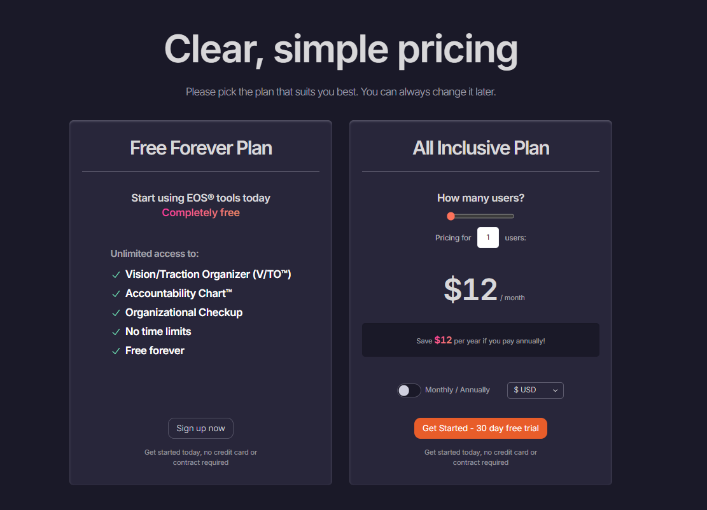Click the Save $12 annually banner
This screenshot has height=510, width=707.
pyautogui.click(x=480, y=340)
